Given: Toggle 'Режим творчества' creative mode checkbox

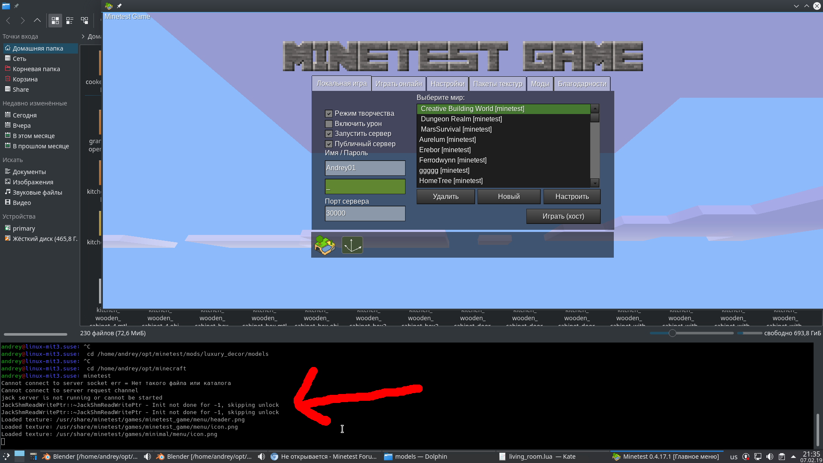Looking at the screenshot, I should click(329, 114).
